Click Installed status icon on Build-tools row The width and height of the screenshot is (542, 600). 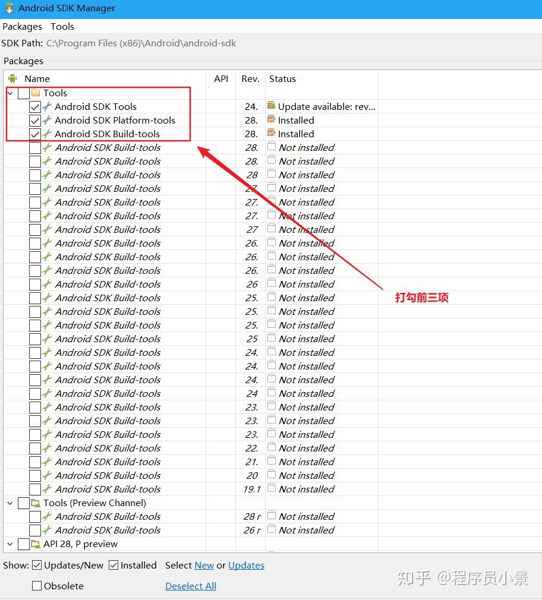272,133
